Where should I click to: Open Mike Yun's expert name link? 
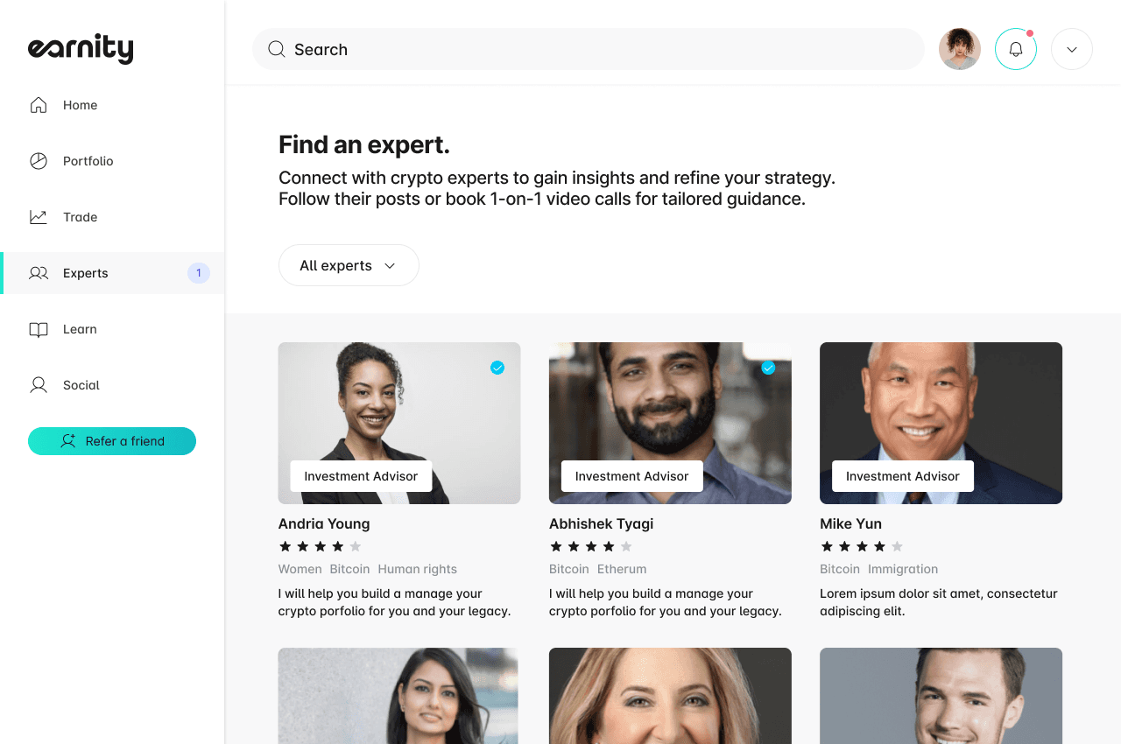pyautogui.click(x=850, y=523)
